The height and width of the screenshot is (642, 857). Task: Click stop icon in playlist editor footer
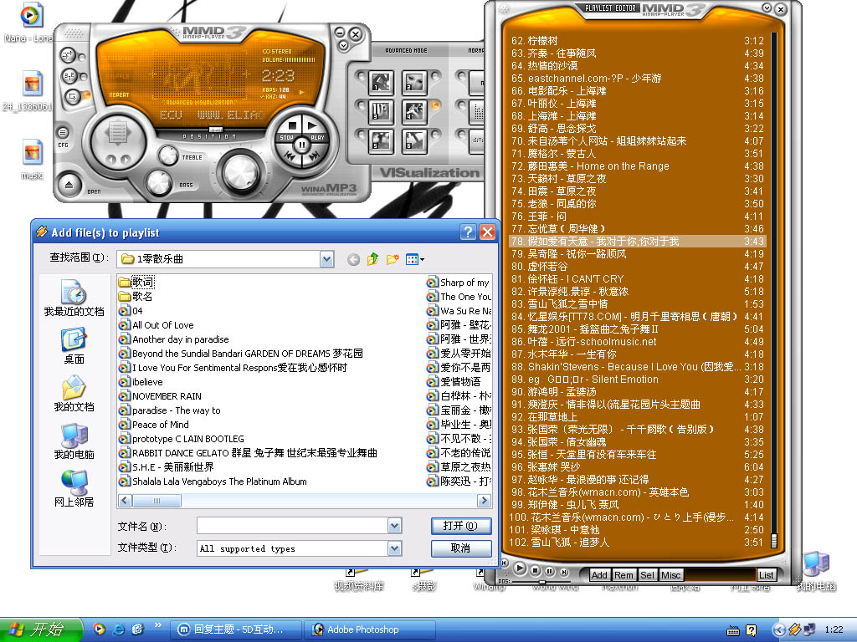536,570
